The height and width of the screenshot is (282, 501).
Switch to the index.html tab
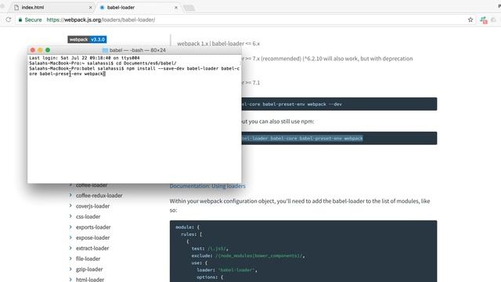(52, 7)
